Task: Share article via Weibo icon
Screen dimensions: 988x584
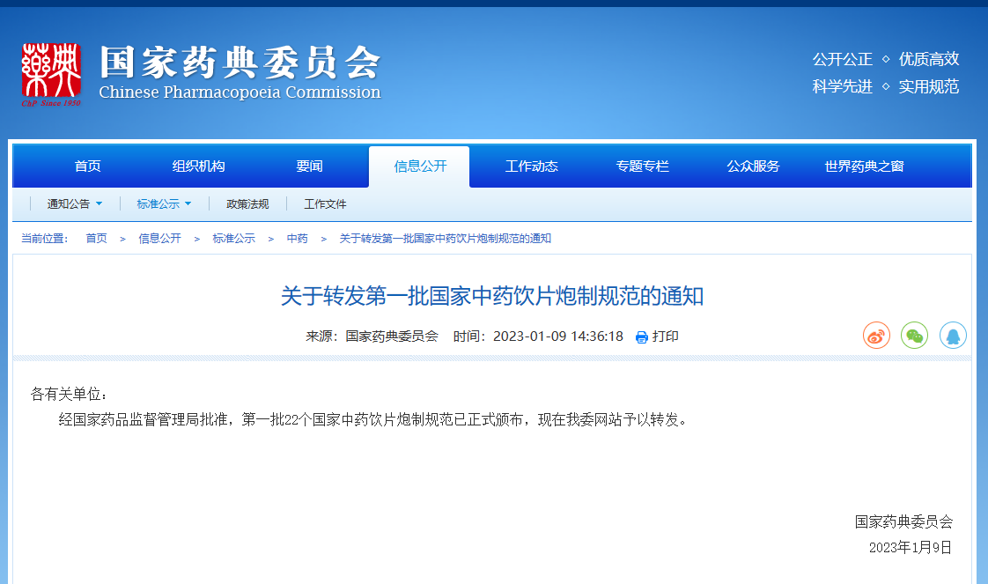Action: click(x=876, y=335)
